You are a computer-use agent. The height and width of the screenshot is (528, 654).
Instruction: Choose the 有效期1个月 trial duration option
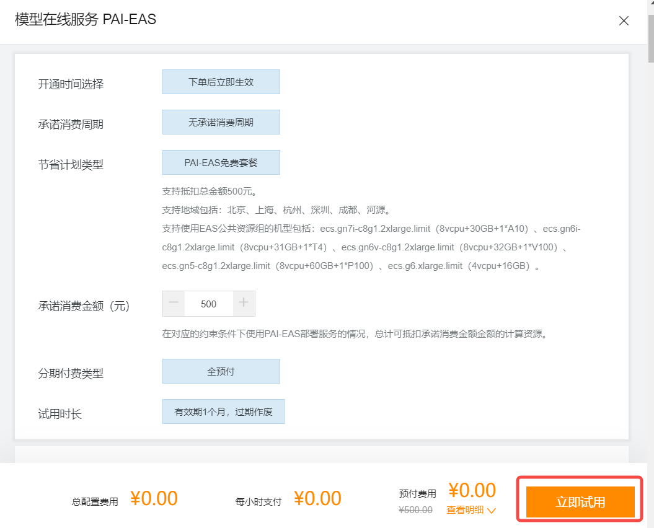coord(223,411)
